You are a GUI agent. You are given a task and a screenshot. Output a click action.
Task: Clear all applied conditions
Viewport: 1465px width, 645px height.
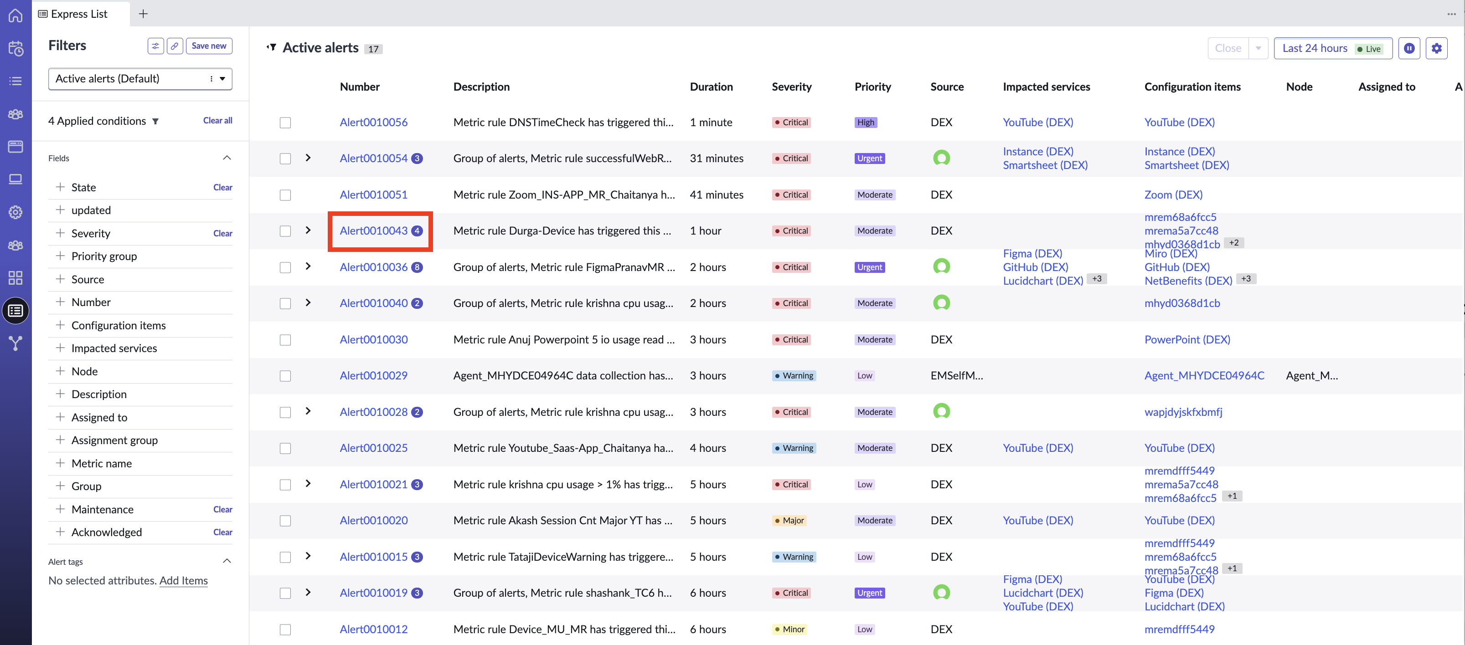pos(217,120)
